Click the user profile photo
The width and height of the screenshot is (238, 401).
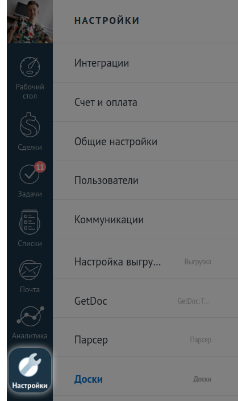coord(30,22)
